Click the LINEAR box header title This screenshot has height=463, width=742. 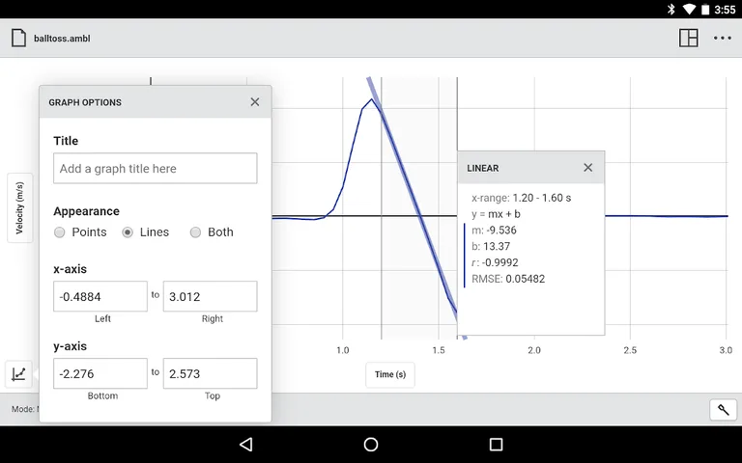coord(483,168)
